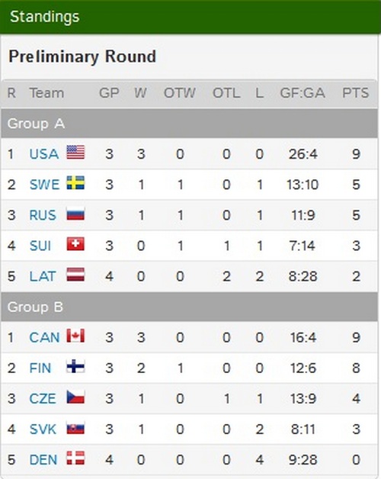Click the Slovakia flag icon

[x=75, y=428]
